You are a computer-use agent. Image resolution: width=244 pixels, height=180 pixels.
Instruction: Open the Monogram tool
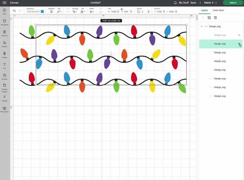4,109
